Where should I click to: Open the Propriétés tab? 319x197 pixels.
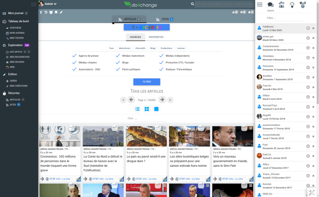[x=156, y=37]
